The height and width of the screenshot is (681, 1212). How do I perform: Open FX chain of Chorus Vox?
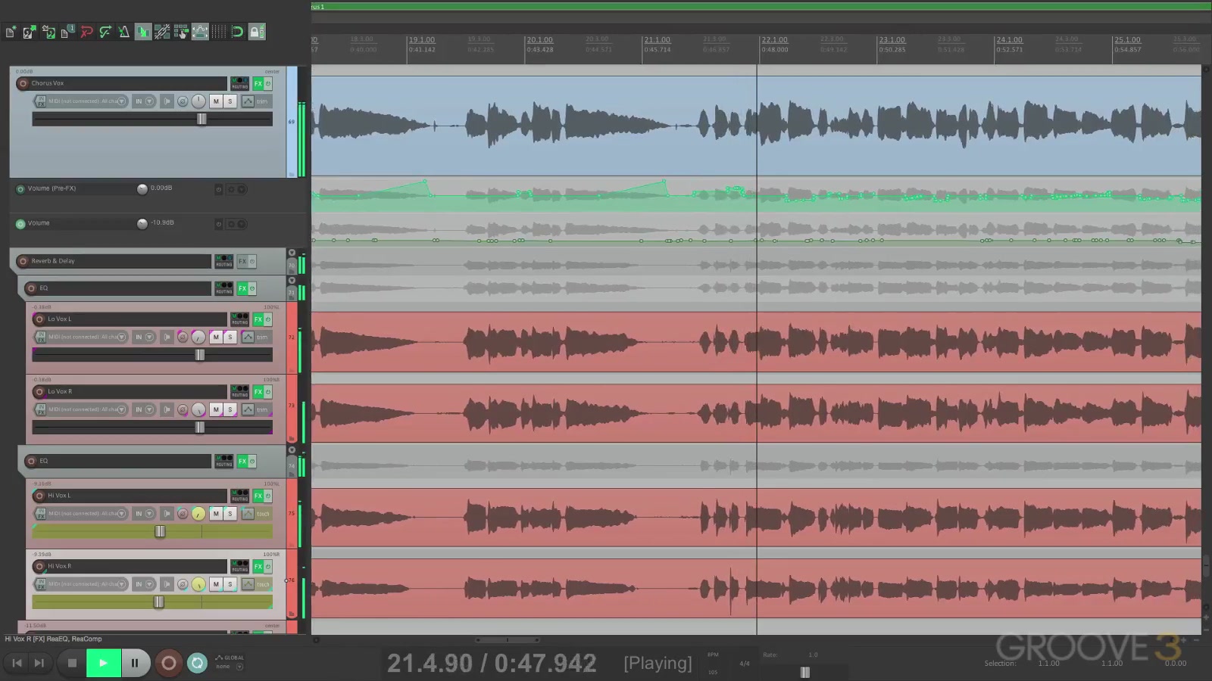(258, 83)
